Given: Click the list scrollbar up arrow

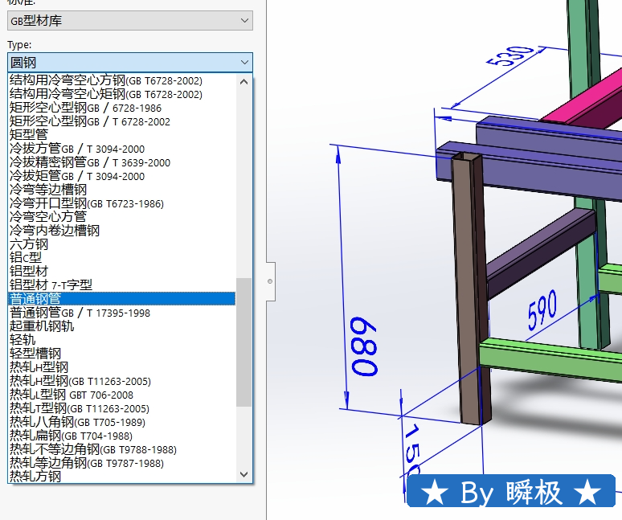Looking at the screenshot, I should click(x=244, y=81).
